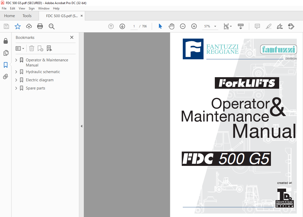Expand Spare parts bookmark
303x217 pixels.
[x=16, y=88]
